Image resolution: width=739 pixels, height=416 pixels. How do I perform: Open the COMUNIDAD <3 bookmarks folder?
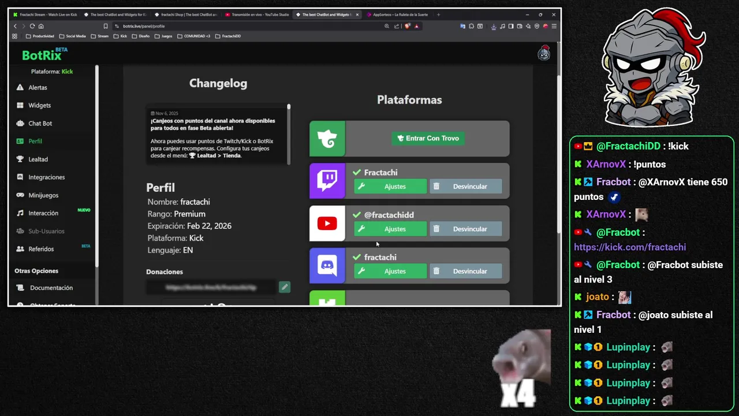pos(193,36)
